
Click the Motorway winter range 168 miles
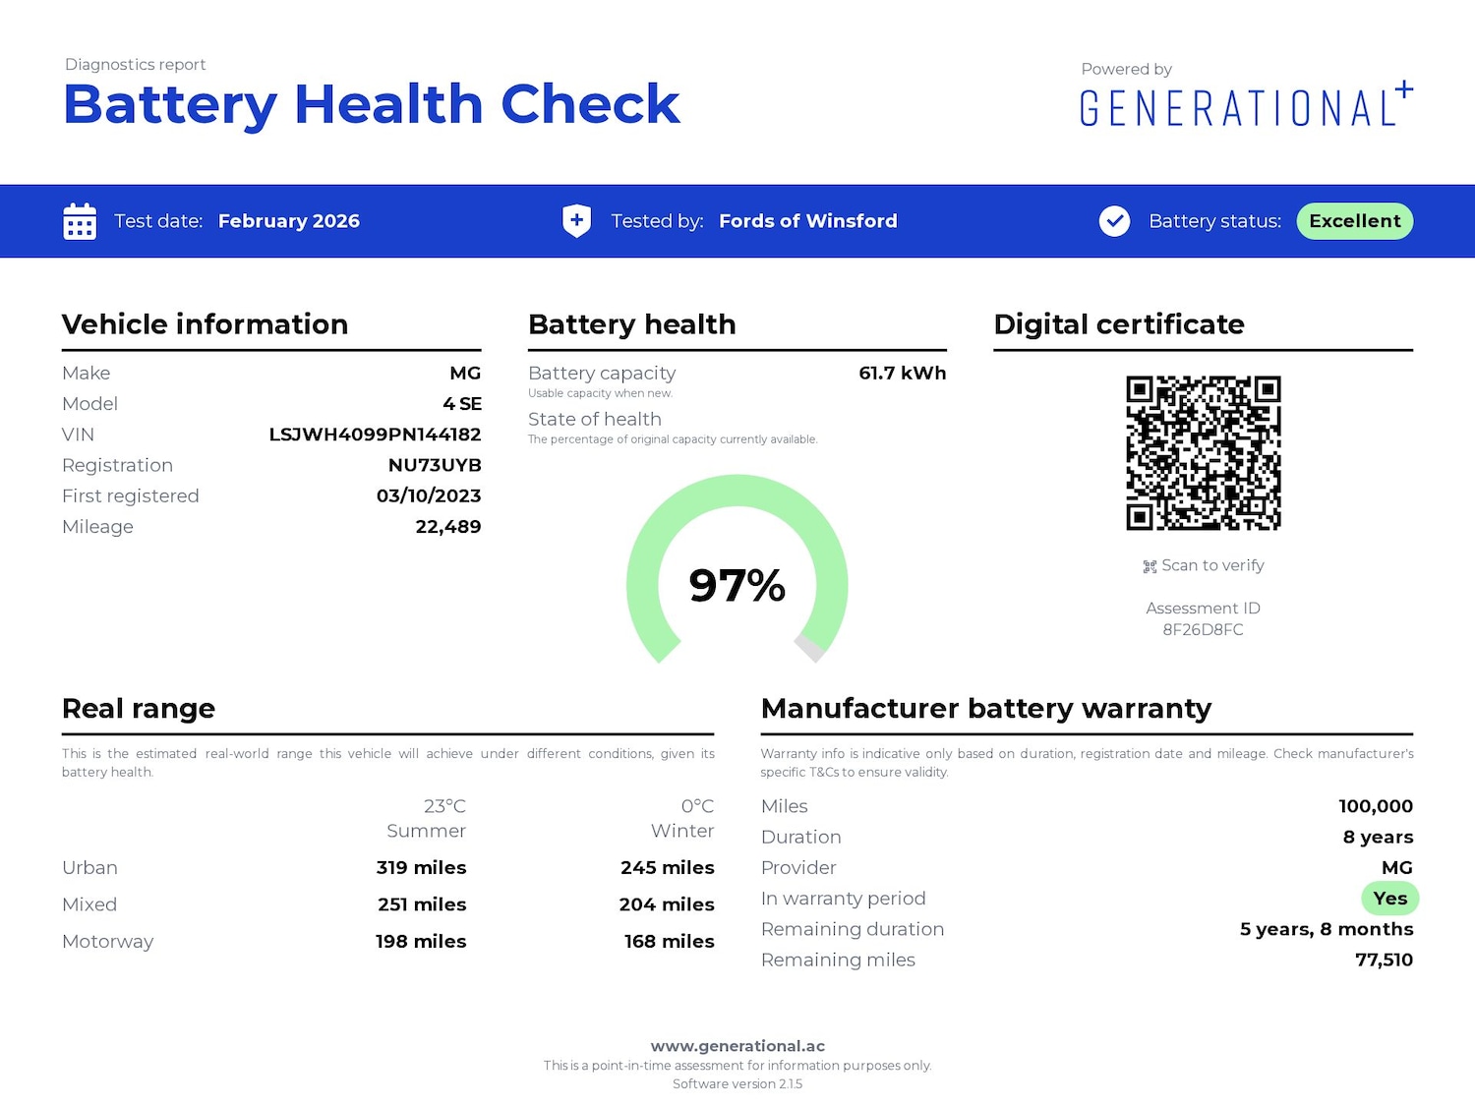[x=669, y=942]
